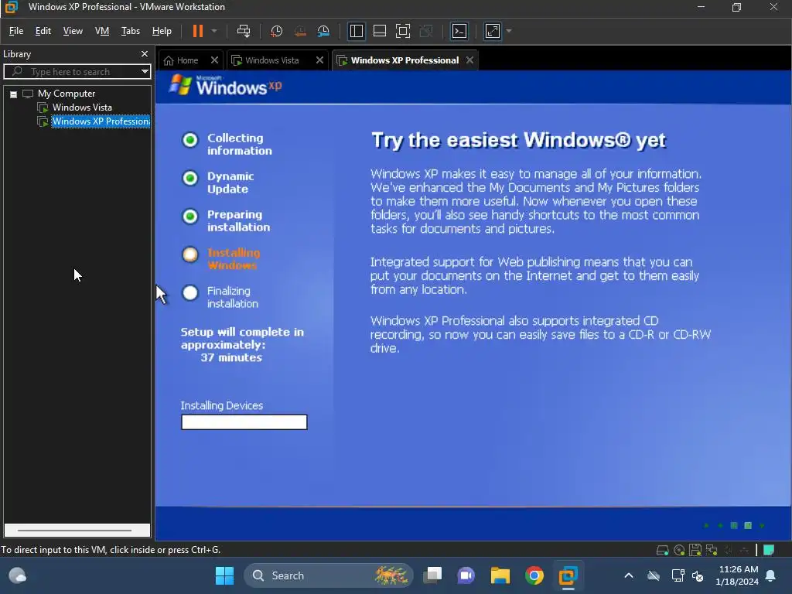792x594 pixels.
Task: Click the green message log icon
Action: (769, 550)
